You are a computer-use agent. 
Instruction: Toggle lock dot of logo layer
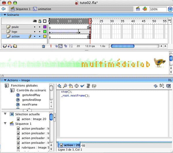click(40, 32)
